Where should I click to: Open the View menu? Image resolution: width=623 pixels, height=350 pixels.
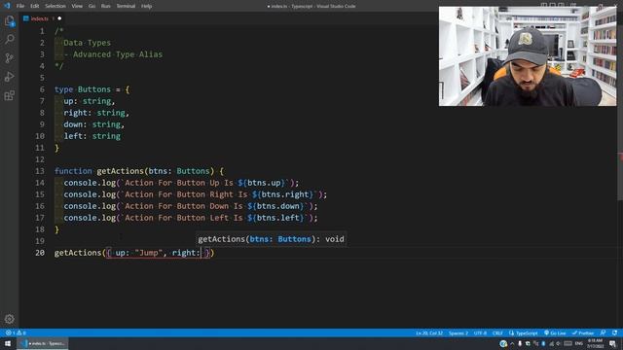[77, 6]
